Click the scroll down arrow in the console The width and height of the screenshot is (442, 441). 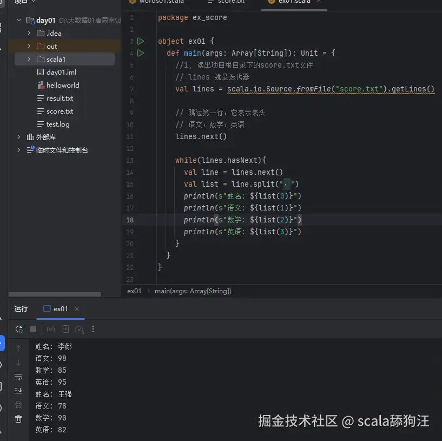coord(18,363)
